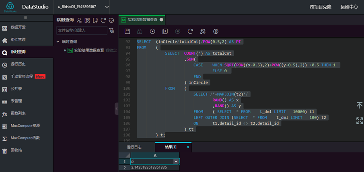The width and height of the screenshot is (364, 172).
Task: Open the project dropdown u_8ldsbi01_1545896167
Action: tap(83, 7)
